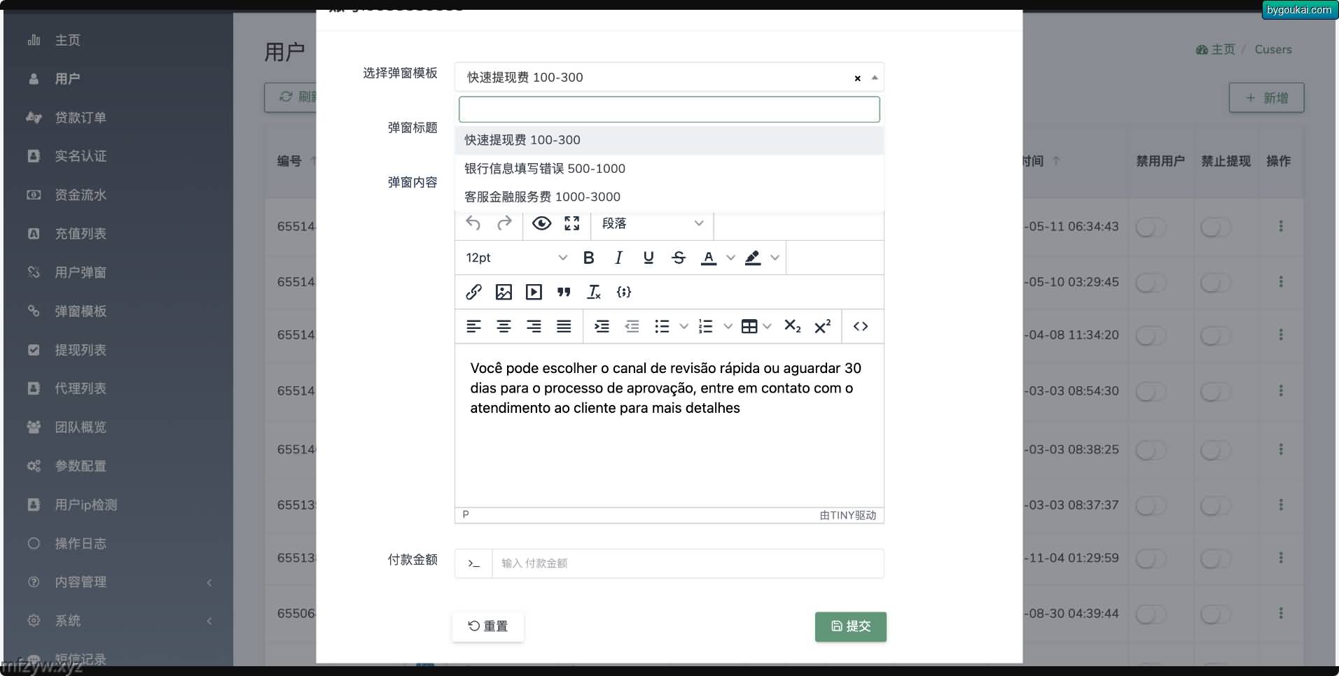Click the 重置 reset button

487,626
